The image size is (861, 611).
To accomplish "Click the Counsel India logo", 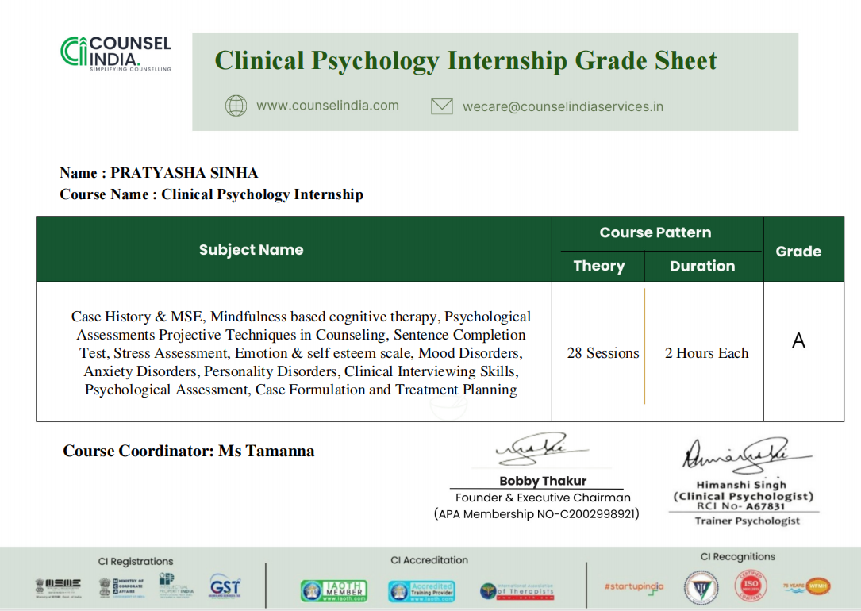I will (x=116, y=53).
